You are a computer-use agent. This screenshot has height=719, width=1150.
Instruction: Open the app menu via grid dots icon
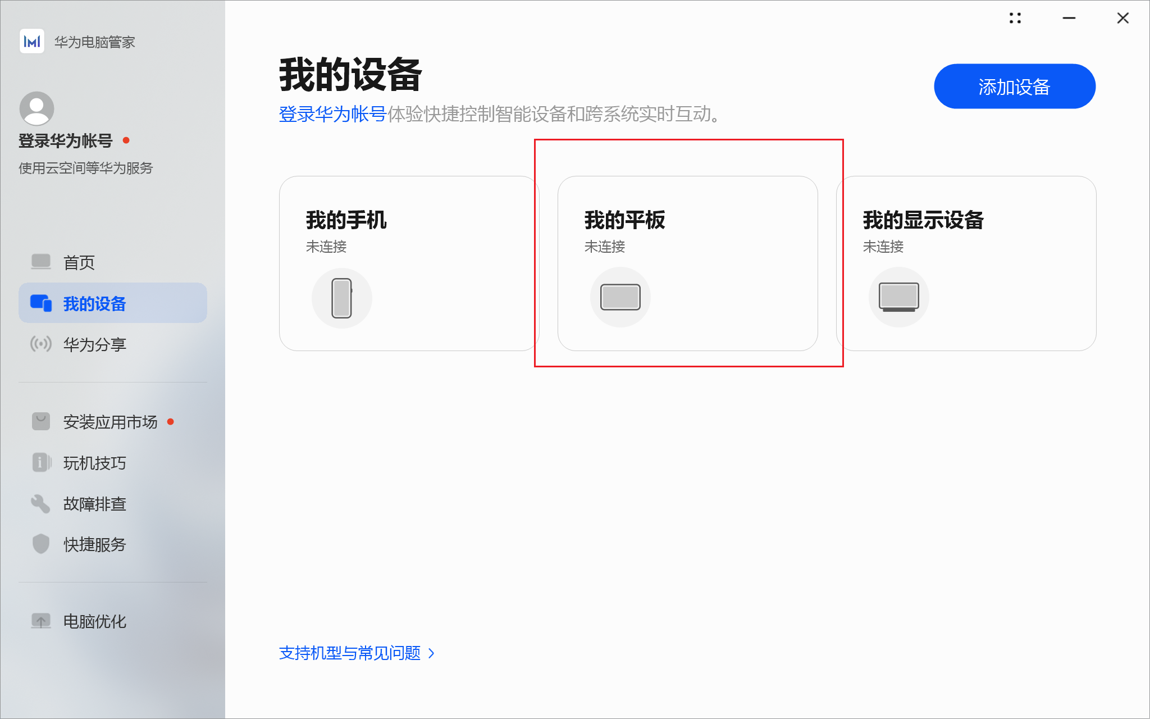point(1015,18)
